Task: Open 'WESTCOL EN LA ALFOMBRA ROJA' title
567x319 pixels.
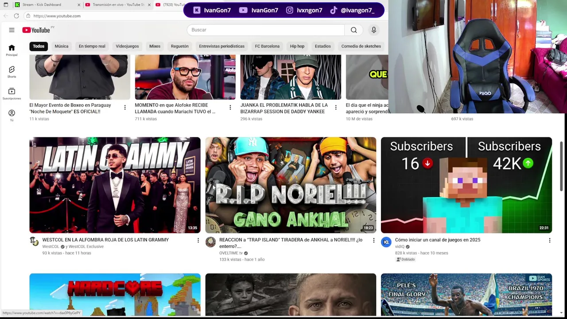Action: pos(105,240)
